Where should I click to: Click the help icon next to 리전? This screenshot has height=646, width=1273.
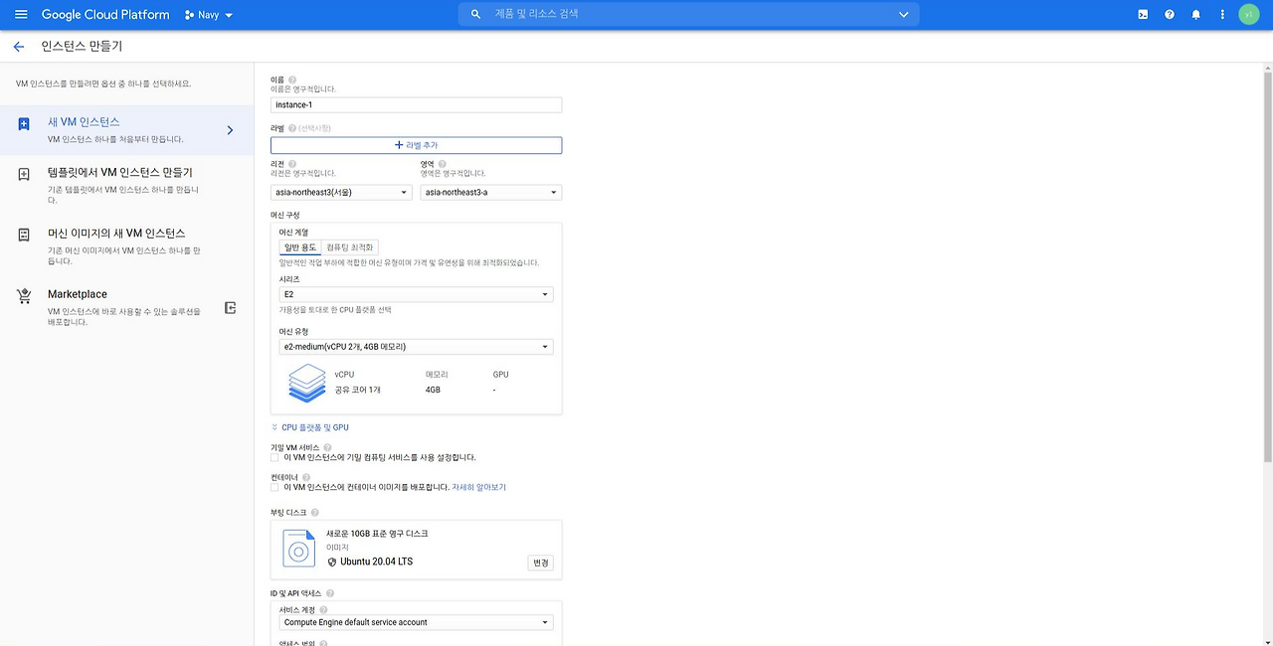point(292,164)
